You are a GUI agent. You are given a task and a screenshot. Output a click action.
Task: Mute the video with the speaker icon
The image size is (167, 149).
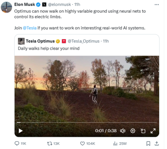[x=123, y=131]
